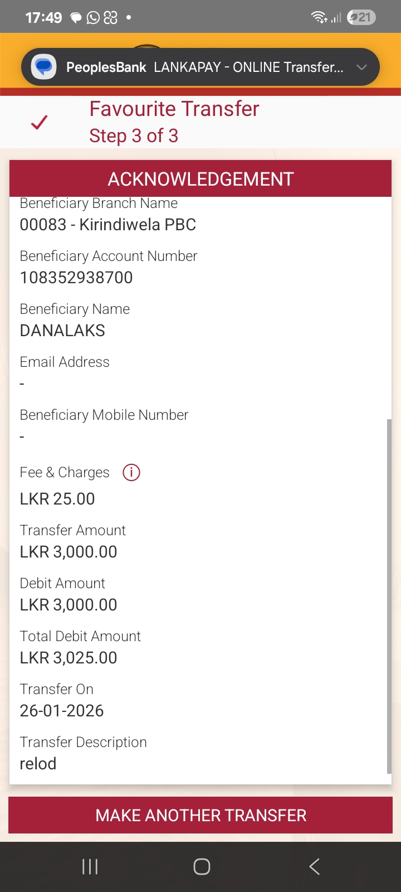The height and width of the screenshot is (892, 401).
Task: Tap the Fee & Charges info icon
Action: point(131,473)
